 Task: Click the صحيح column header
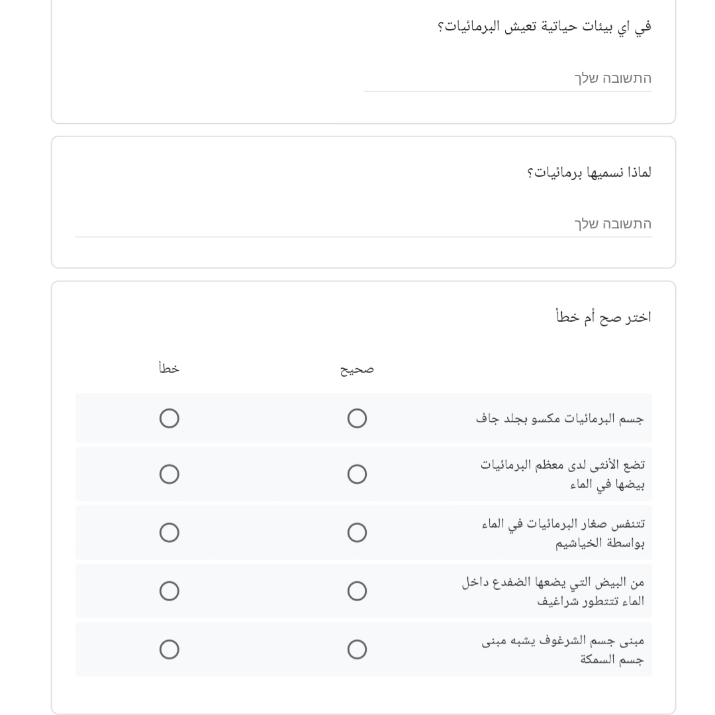tap(357, 369)
